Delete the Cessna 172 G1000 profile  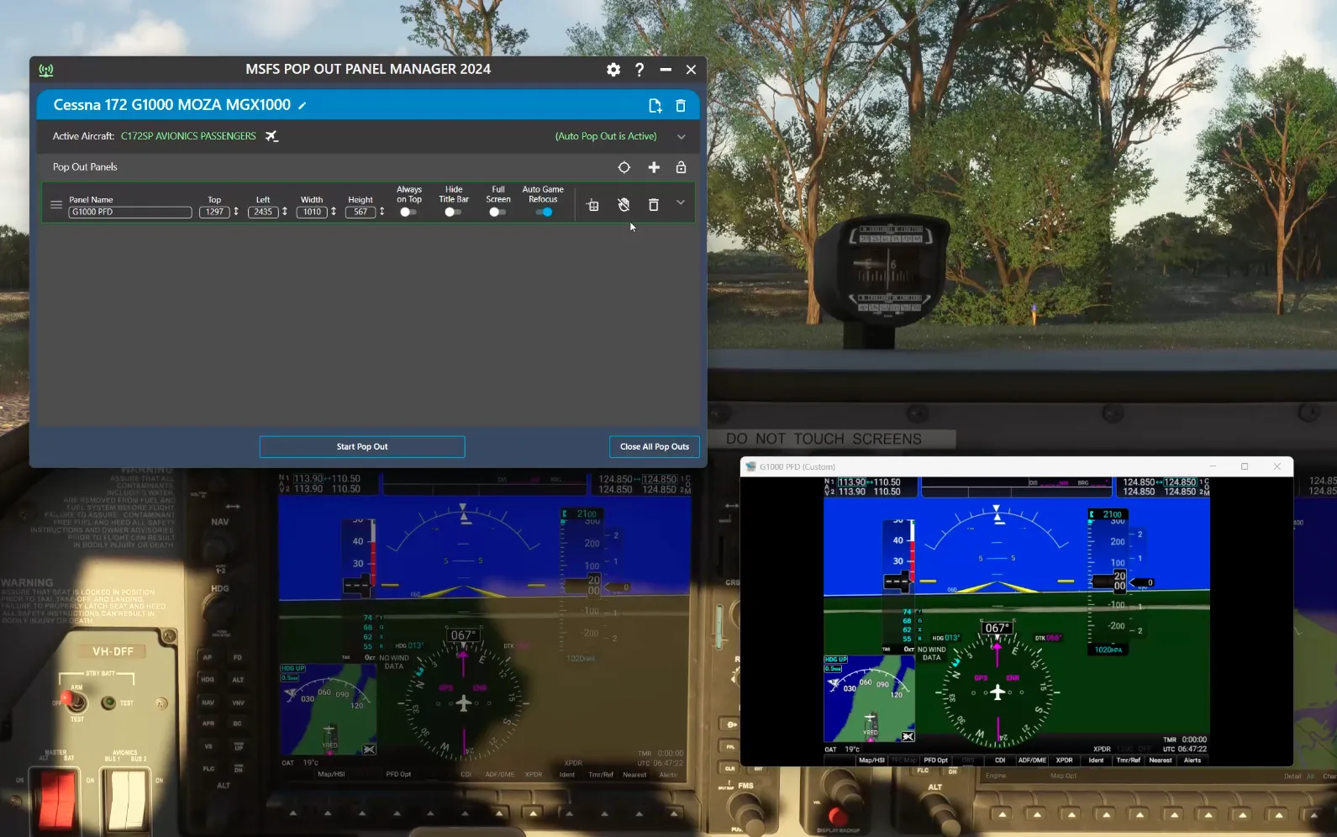pyautogui.click(x=681, y=105)
